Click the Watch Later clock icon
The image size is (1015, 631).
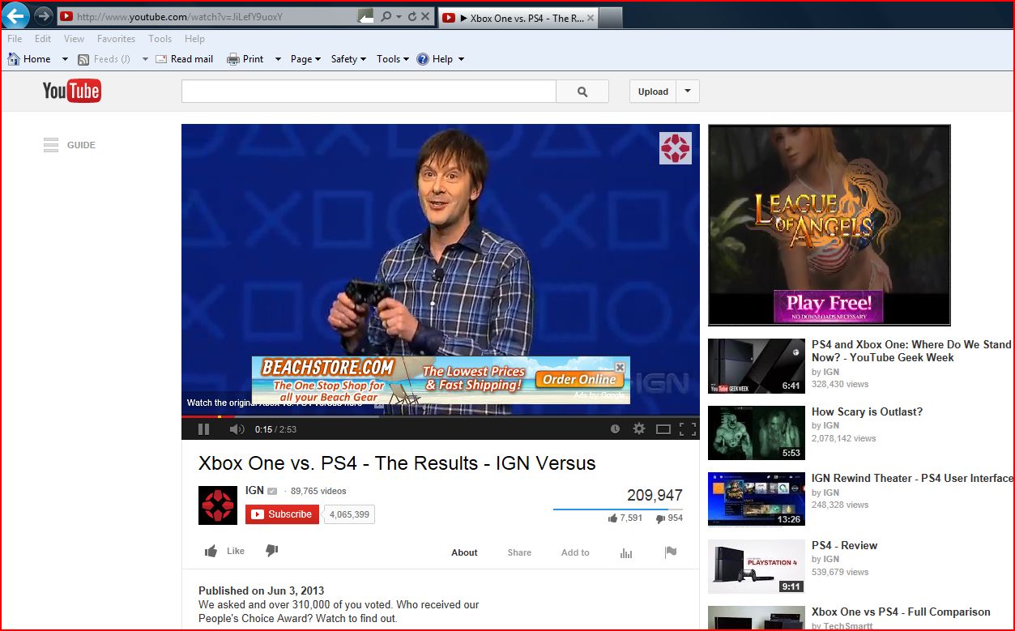(615, 429)
